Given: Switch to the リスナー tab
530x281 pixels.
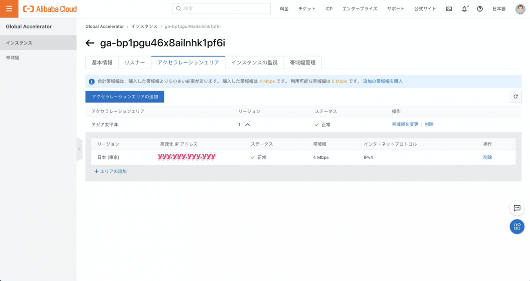Looking at the screenshot, I should pos(135,63).
